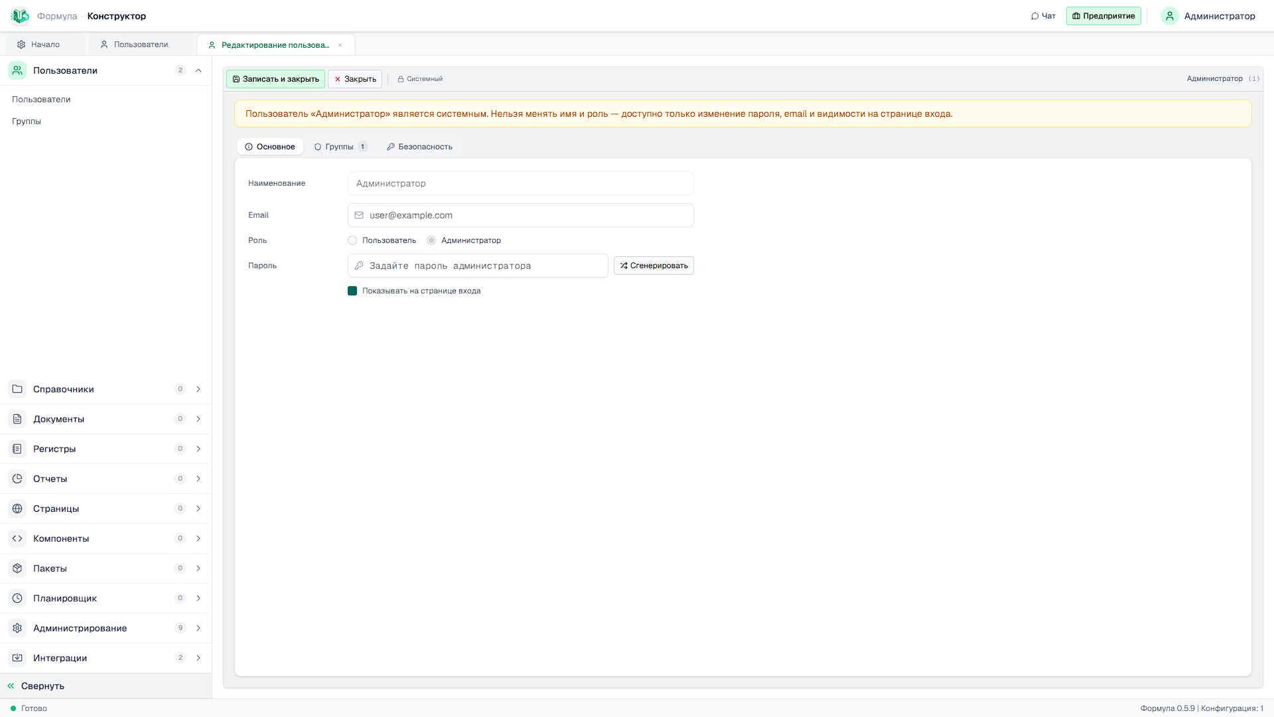Screen dimensions: 1274x717
Task: Select the Основное form tab
Action: point(270,147)
